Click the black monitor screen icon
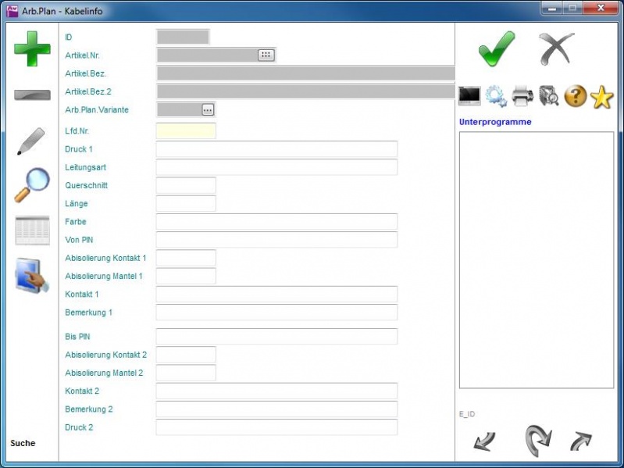Image resolution: width=624 pixels, height=468 pixels. (469, 96)
